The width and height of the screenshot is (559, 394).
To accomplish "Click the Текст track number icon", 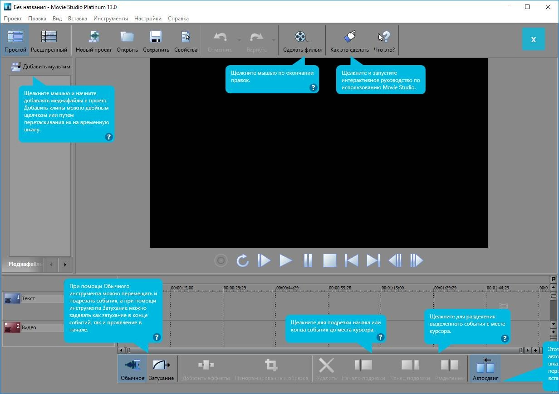I will (12, 298).
